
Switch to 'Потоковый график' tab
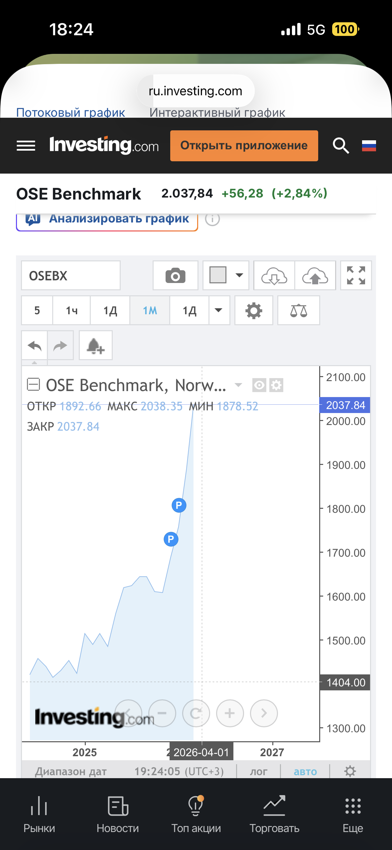tap(70, 112)
